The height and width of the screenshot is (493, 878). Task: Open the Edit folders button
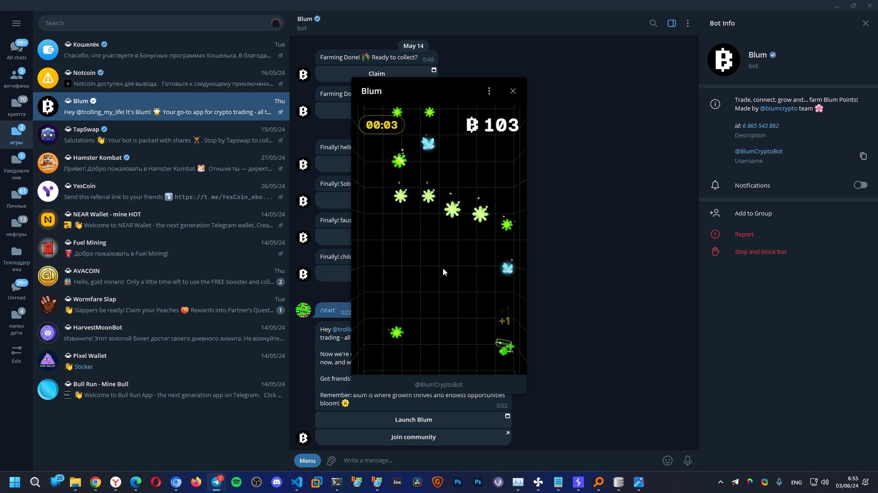tap(16, 355)
